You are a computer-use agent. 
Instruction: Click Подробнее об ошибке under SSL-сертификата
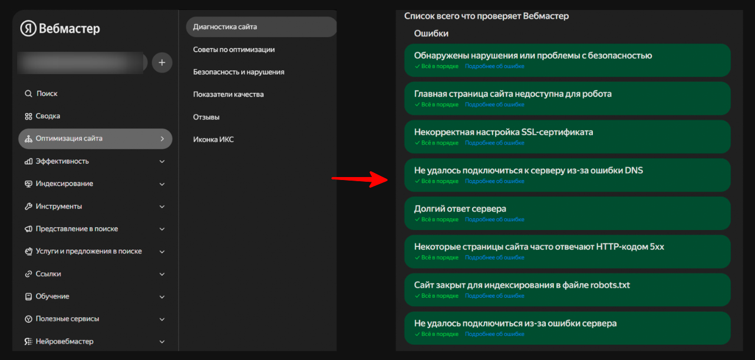click(494, 143)
